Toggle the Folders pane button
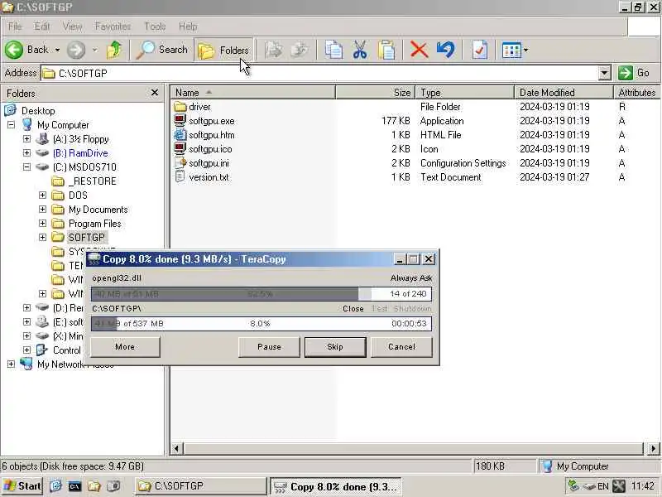 [223, 51]
